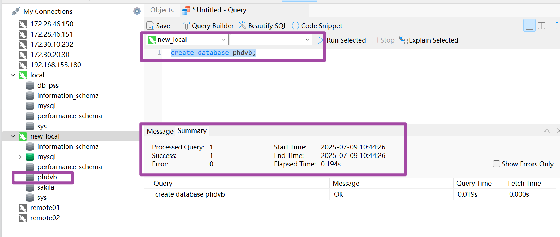Select the Summary tab label

(x=192, y=130)
